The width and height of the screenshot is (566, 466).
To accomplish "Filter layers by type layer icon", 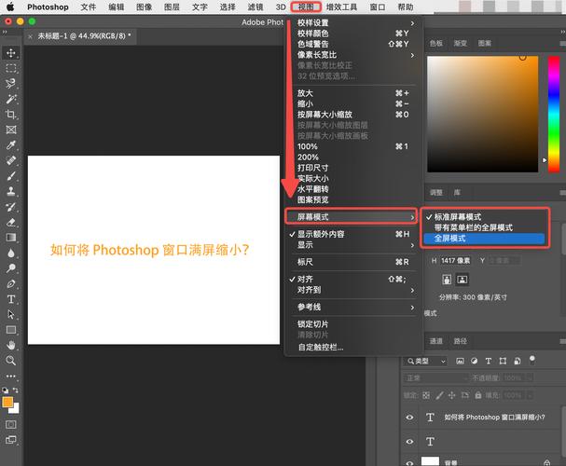I will point(489,361).
